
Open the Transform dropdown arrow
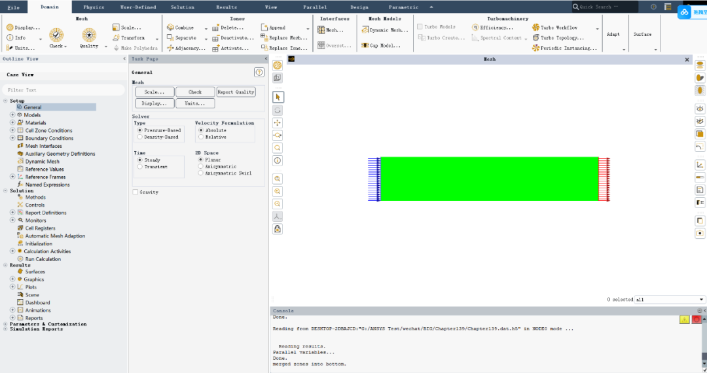click(x=157, y=39)
